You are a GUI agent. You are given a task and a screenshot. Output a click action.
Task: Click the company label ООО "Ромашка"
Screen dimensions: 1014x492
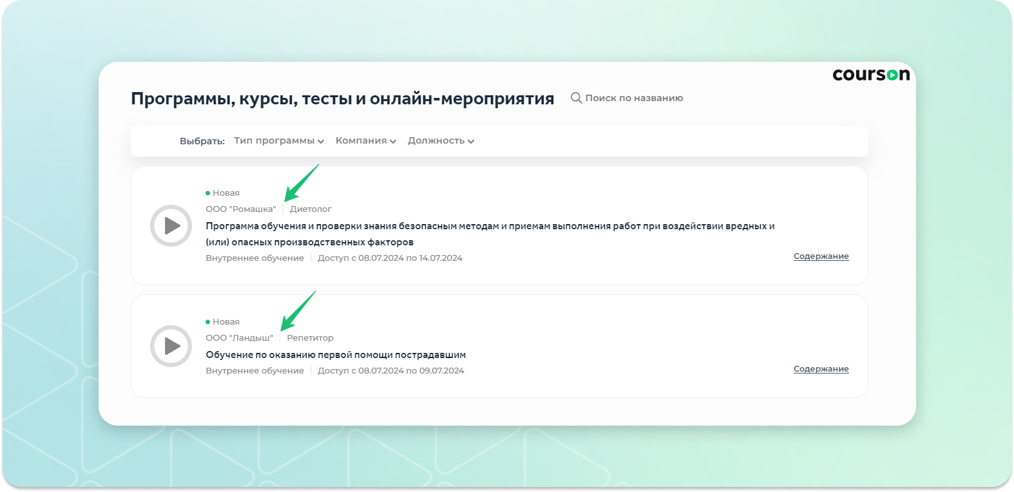pyautogui.click(x=240, y=209)
